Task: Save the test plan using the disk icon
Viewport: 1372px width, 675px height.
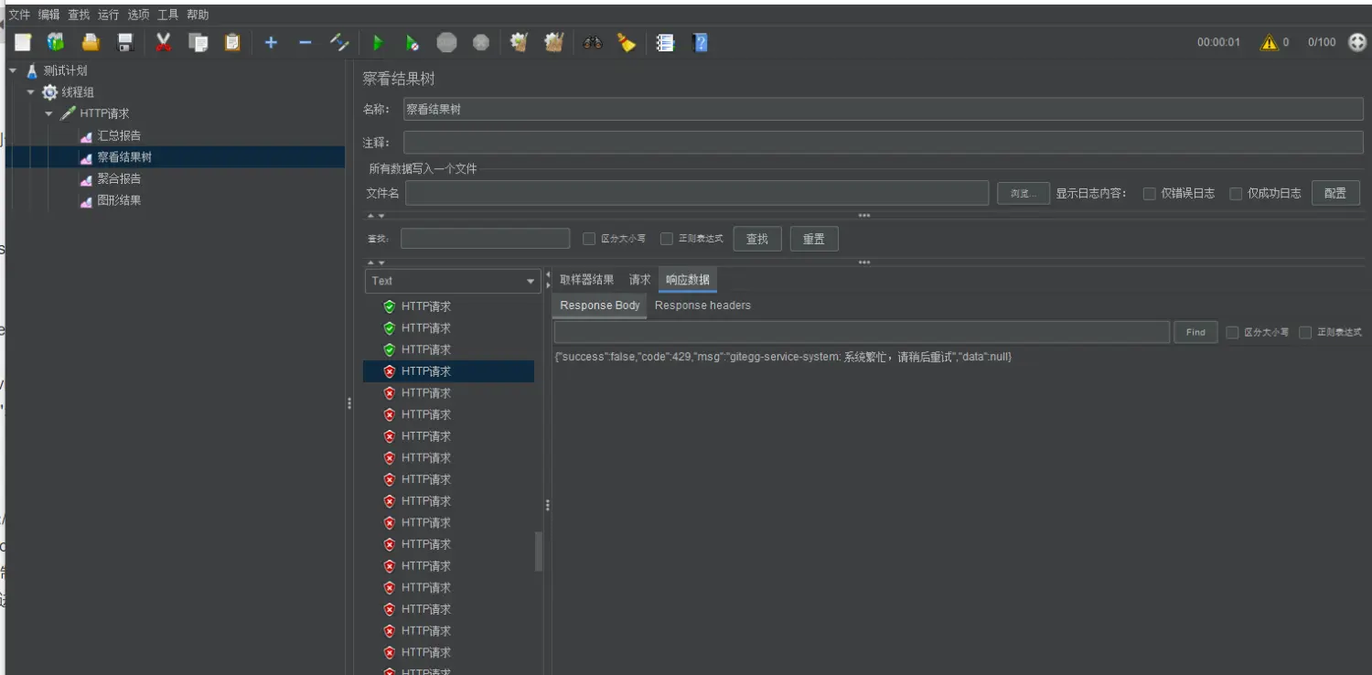Action: [x=125, y=42]
